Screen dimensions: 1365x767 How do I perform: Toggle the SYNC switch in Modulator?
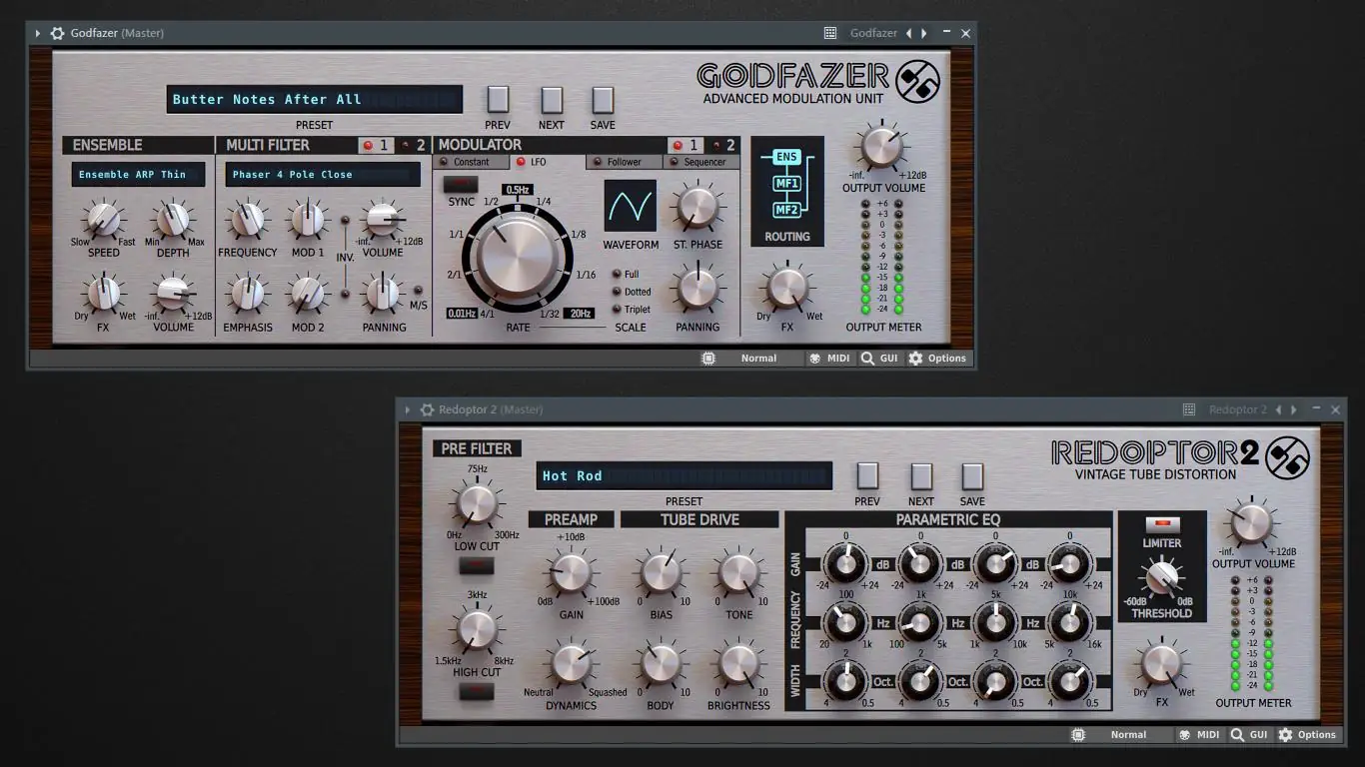click(x=462, y=184)
